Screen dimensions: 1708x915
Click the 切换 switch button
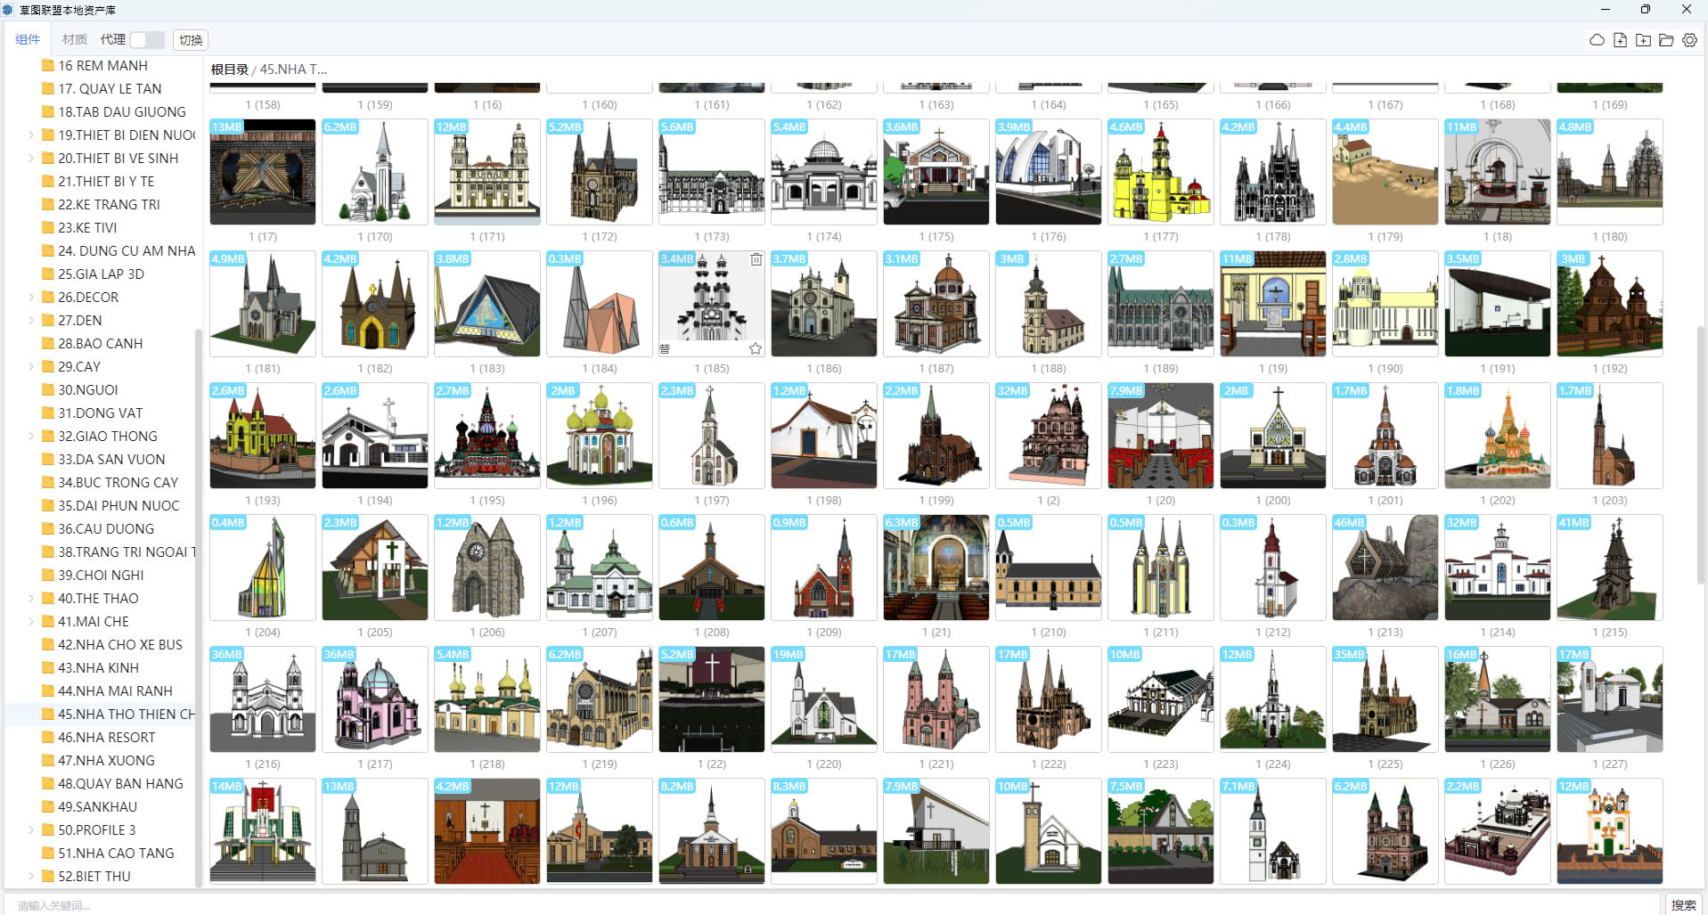[x=191, y=40]
